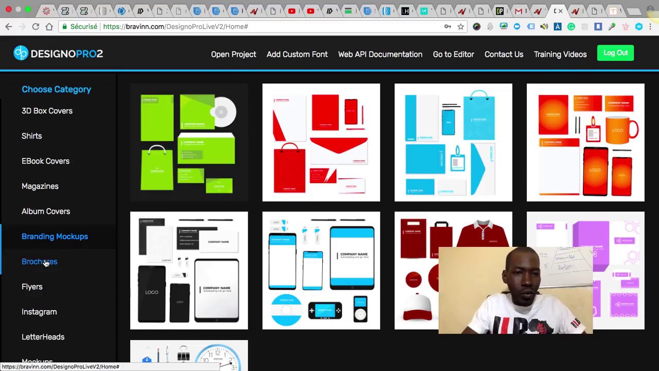Select the 3D Box Covers category
Image resolution: width=659 pixels, height=371 pixels.
click(47, 111)
